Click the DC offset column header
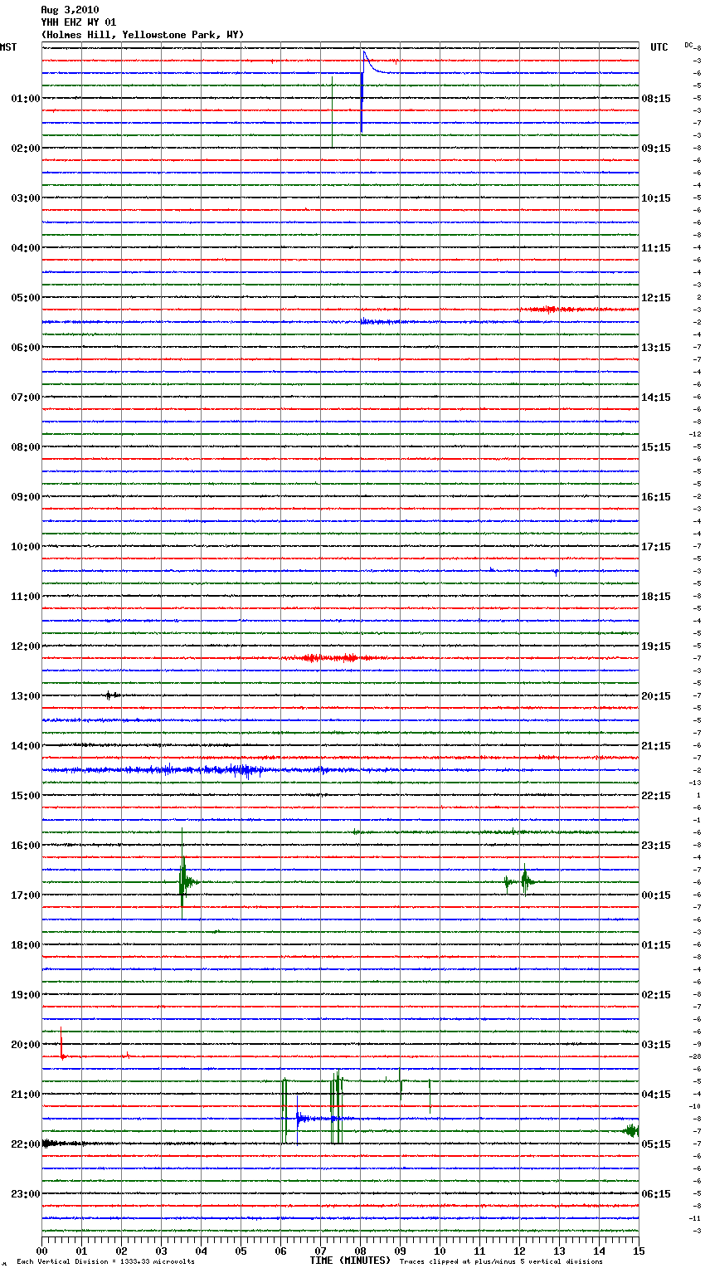 (x=688, y=45)
